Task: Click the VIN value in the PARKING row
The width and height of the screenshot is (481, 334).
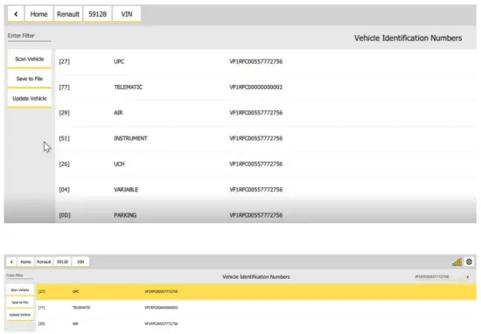Action: pos(256,215)
